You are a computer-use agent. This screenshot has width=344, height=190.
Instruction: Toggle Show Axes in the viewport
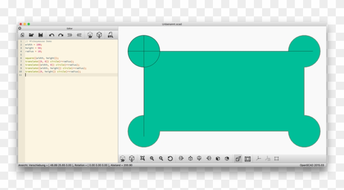tap(258, 159)
